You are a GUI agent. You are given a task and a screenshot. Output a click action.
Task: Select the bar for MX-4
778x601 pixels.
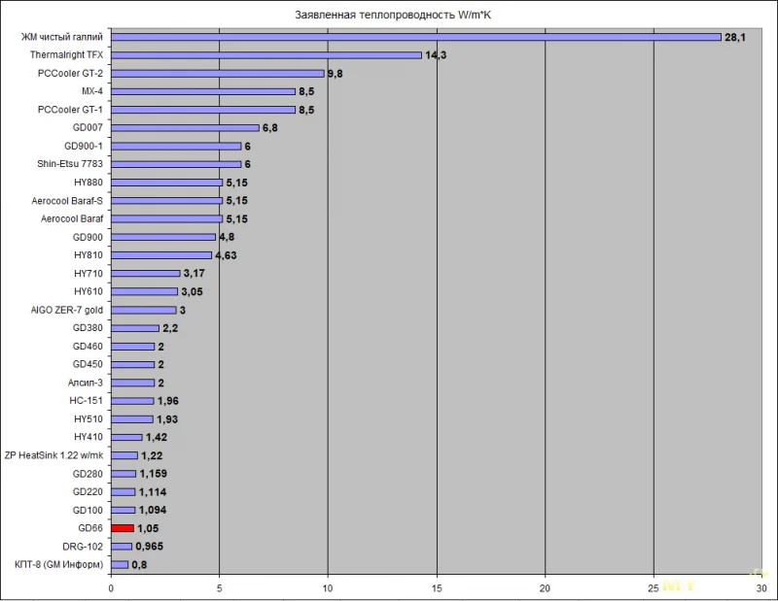tap(203, 91)
